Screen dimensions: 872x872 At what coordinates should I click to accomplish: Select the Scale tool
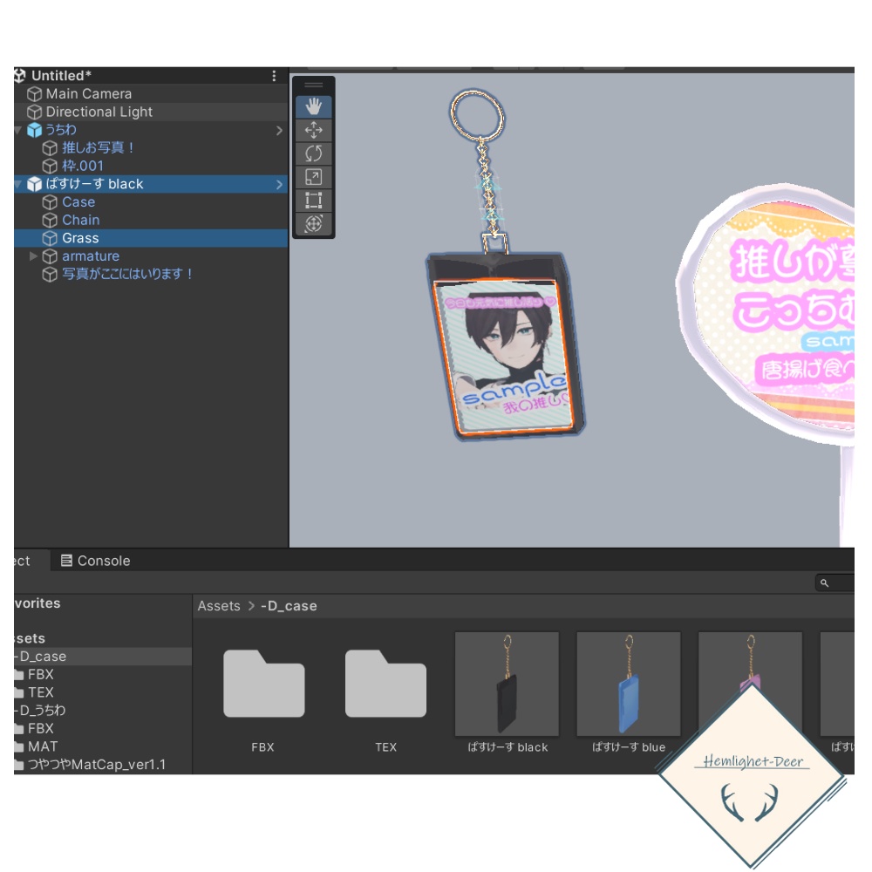pyautogui.click(x=314, y=177)
